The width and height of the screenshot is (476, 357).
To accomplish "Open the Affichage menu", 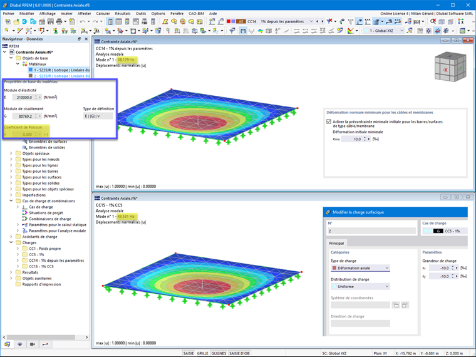I will tap(48, 14).
